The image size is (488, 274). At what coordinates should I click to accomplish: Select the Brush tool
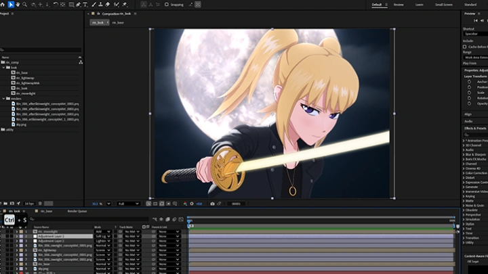click(x=94, y=4)
